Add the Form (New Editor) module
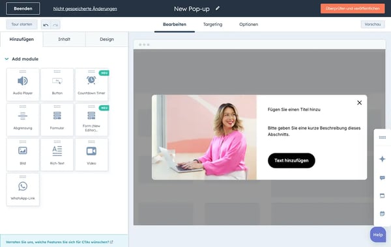Screen dimensions: 391x247 91,120
